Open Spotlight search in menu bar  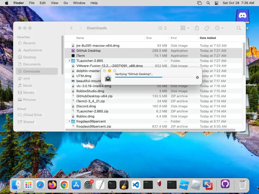[x=208, y=3]
